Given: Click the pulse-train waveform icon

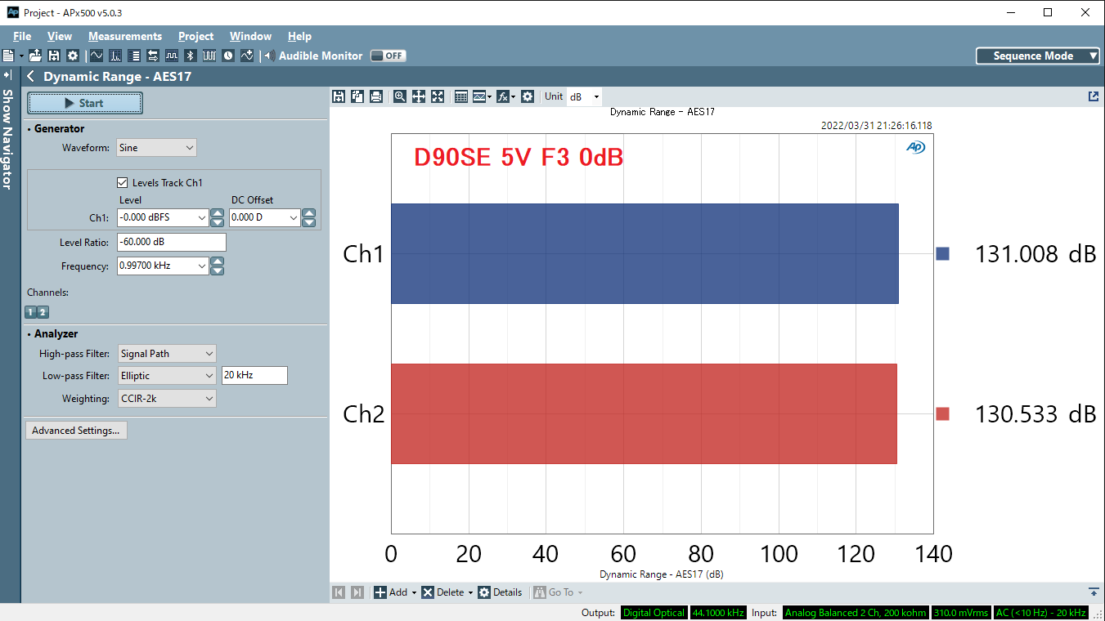Looking at the screenshot, I should pos(209,56).
